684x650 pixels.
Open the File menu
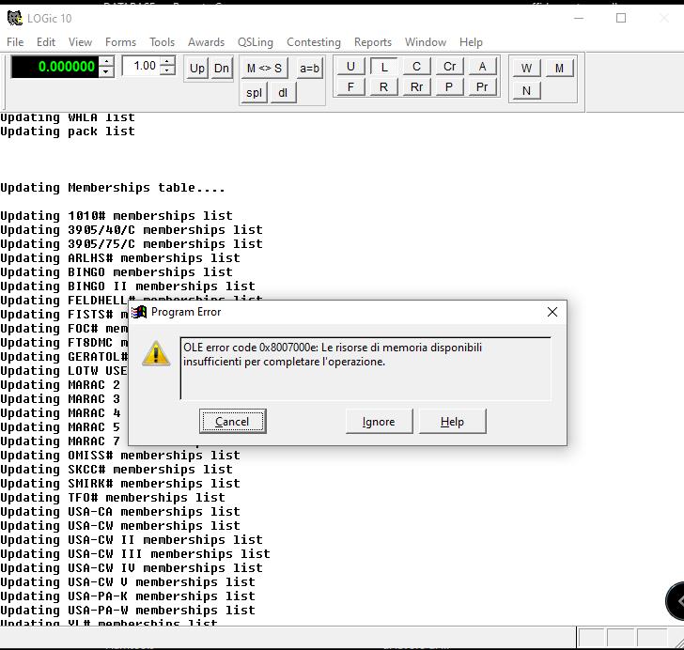15,42
